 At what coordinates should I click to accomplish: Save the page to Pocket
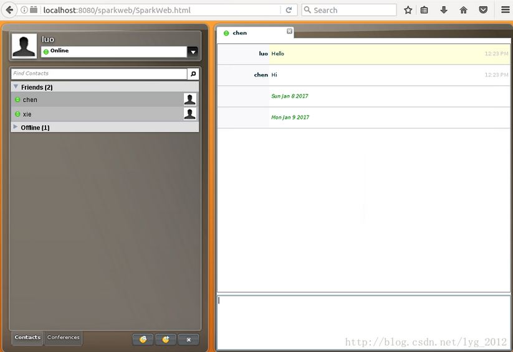483,10
